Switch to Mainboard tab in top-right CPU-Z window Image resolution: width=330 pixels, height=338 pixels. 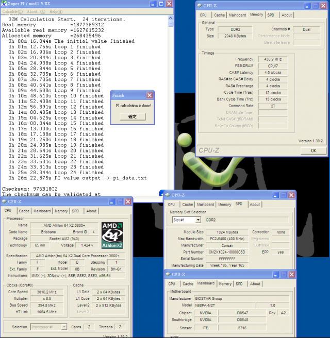[x=237, y=15]
